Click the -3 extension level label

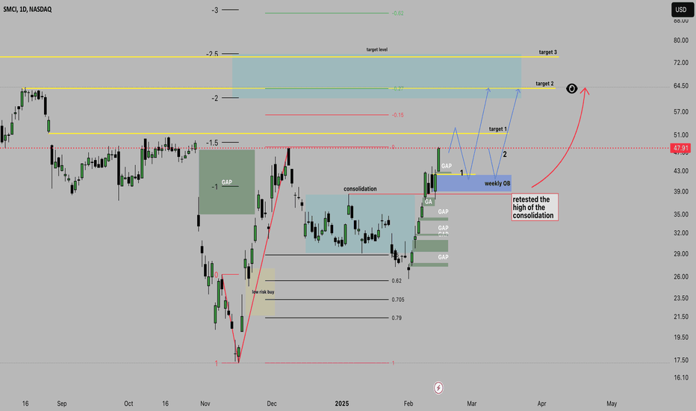(215, 10)
